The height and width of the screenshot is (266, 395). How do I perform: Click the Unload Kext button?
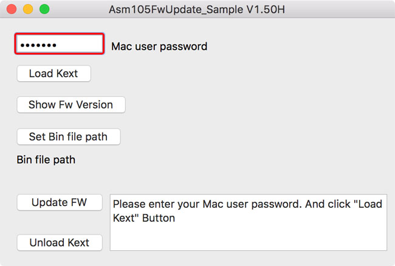(59, 243)
